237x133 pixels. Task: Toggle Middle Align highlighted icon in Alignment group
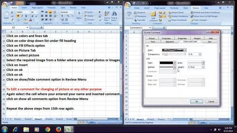point(50,12)
